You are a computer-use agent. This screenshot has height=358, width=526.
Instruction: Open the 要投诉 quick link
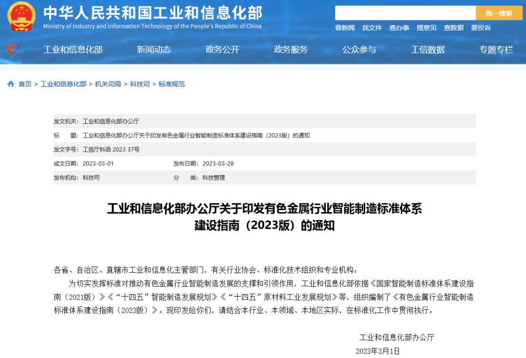tap(481, 28)
